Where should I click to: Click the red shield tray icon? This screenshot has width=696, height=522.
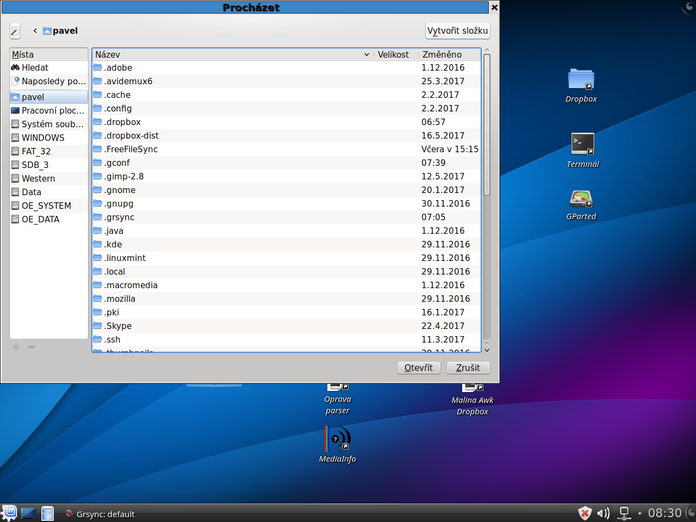click(x=585, y=513)
